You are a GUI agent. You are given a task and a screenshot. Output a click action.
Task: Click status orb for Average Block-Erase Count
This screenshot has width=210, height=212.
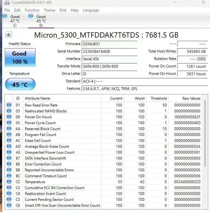tap(9, 146)
